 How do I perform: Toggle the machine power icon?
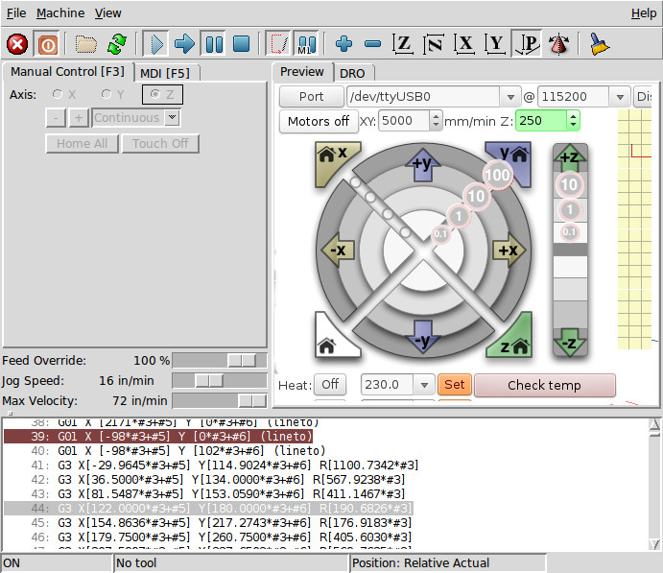click(x=46, y=44)
